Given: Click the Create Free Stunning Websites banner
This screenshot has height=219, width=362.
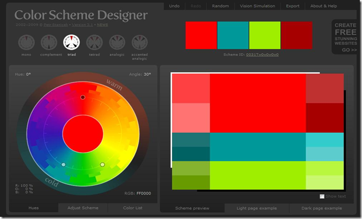Looking at the screenshot, I should coord(345,37).
